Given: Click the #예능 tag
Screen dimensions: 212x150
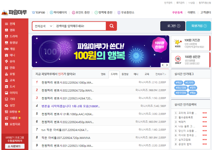Looking at the screenshot, I should pos(193,93).
